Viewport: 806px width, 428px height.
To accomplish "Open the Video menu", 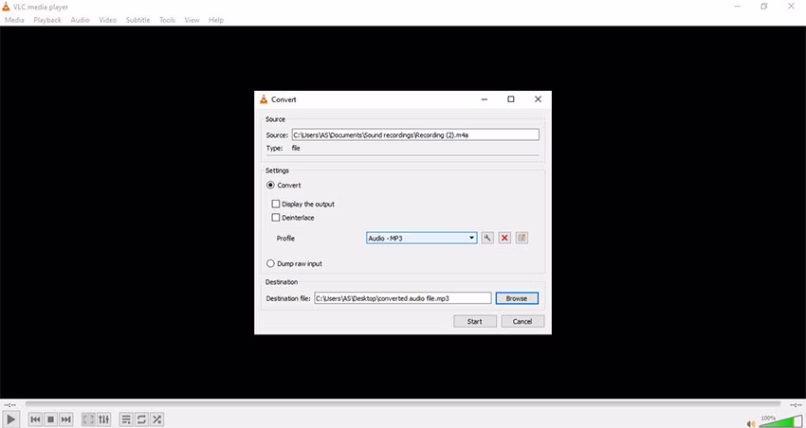I will [x=107, y=20].
